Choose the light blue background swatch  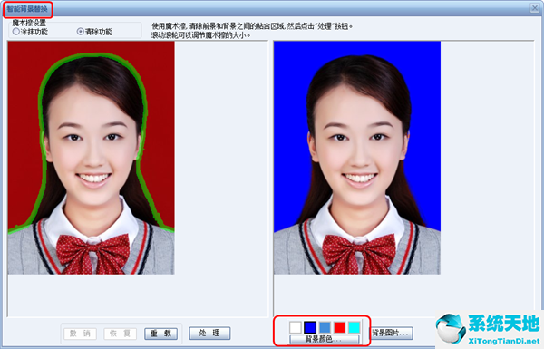(325, 327)
